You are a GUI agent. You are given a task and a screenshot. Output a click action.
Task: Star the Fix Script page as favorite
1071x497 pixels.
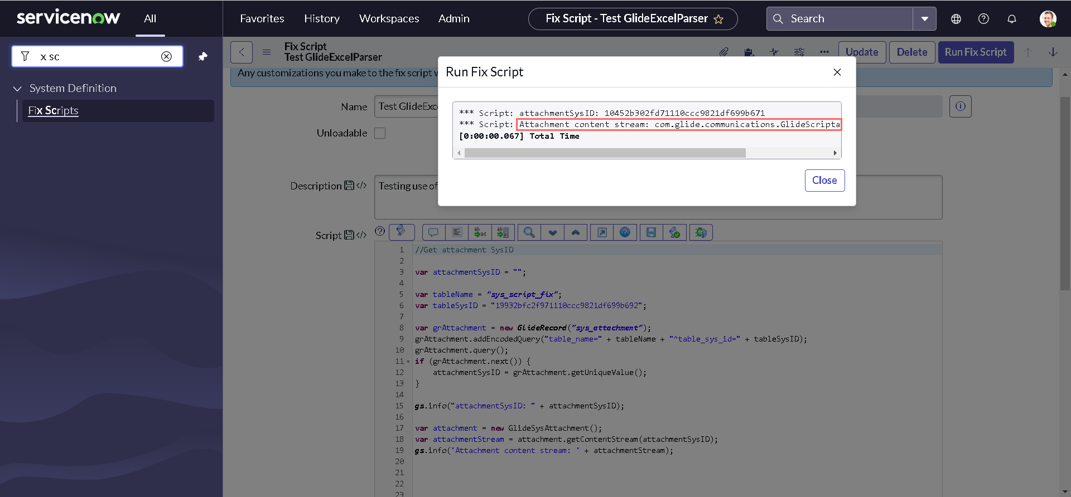[x=718, y=19]
